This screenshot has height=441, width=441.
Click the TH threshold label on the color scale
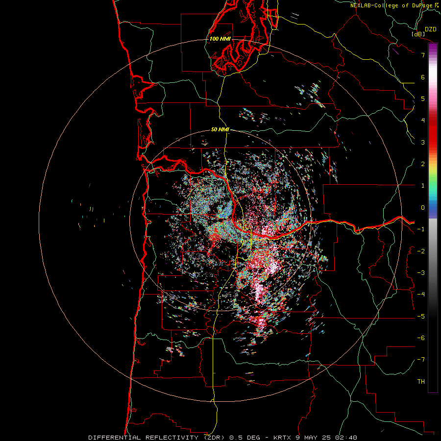(421, 382)
